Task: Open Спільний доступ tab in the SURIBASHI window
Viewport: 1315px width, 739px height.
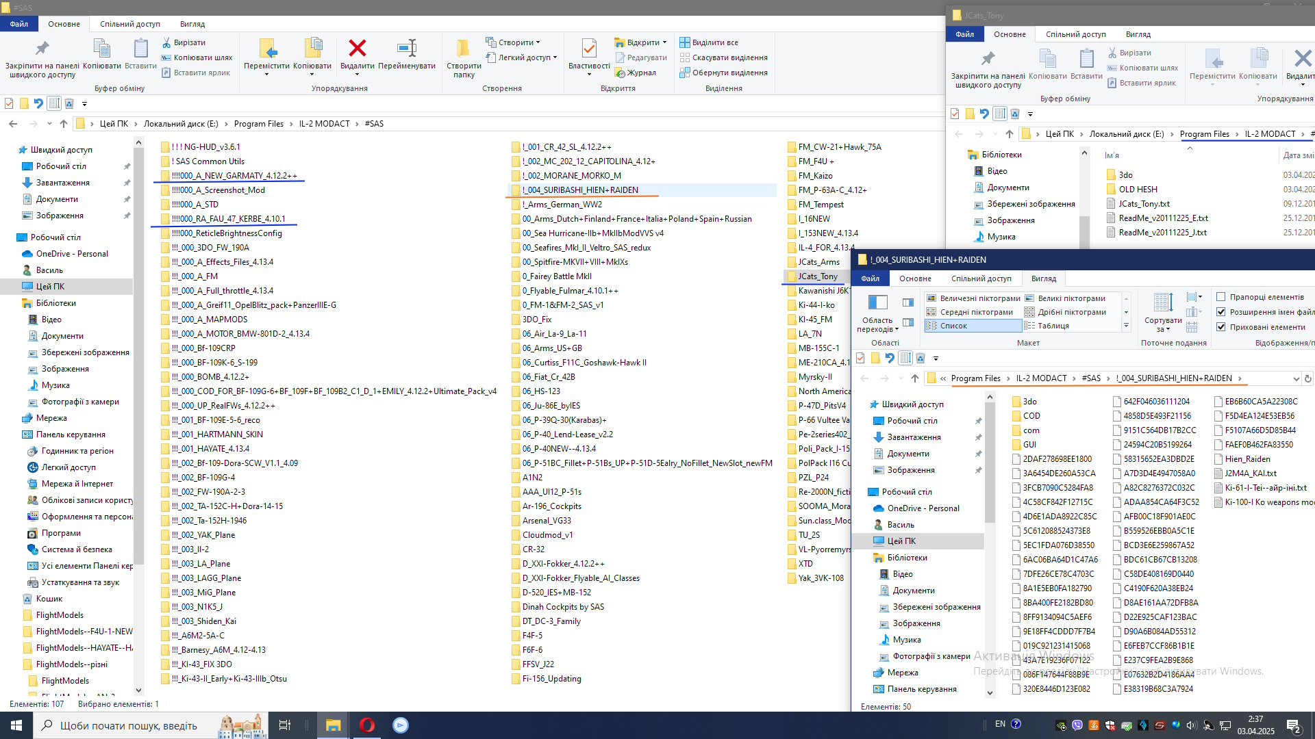Action: point(981,278)
